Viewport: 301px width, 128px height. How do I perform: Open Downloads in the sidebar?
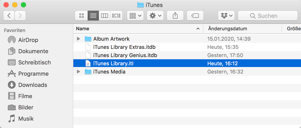point(27,85)
